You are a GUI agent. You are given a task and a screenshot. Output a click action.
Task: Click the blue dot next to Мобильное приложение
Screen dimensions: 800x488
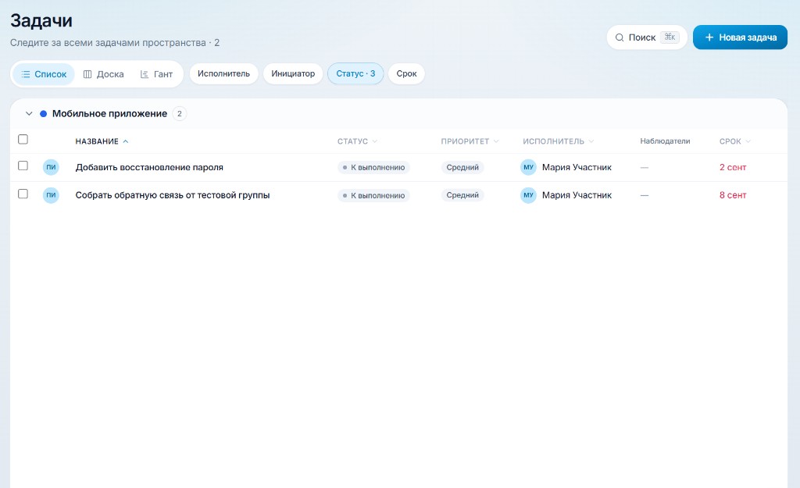point(44,114)
